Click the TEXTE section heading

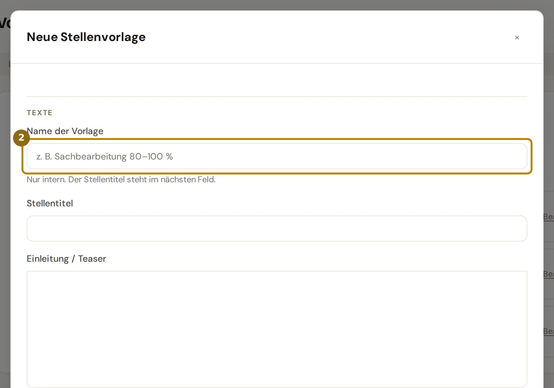[40, 113]
